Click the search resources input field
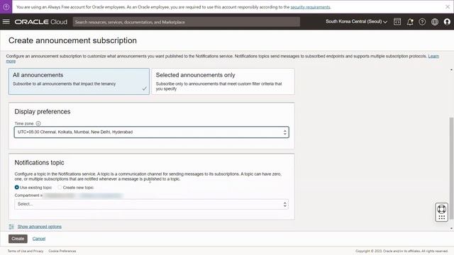 (x=186, y=22)
